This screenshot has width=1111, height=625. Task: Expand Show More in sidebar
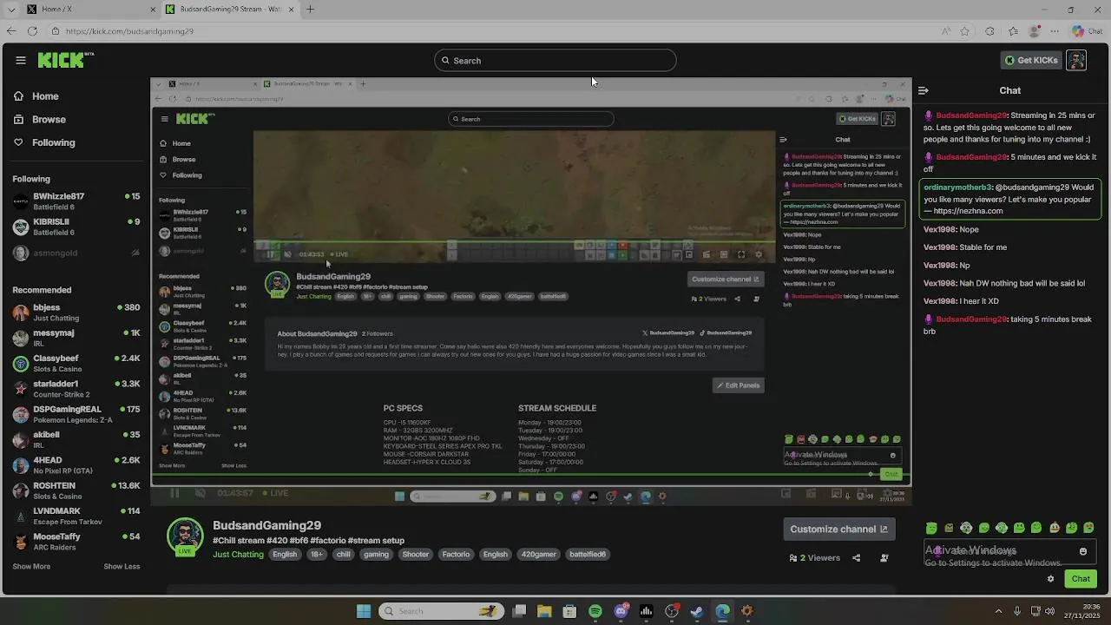click(x=31, y=567)
